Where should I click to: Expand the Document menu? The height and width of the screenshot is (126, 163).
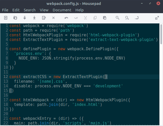pos(62,10)
